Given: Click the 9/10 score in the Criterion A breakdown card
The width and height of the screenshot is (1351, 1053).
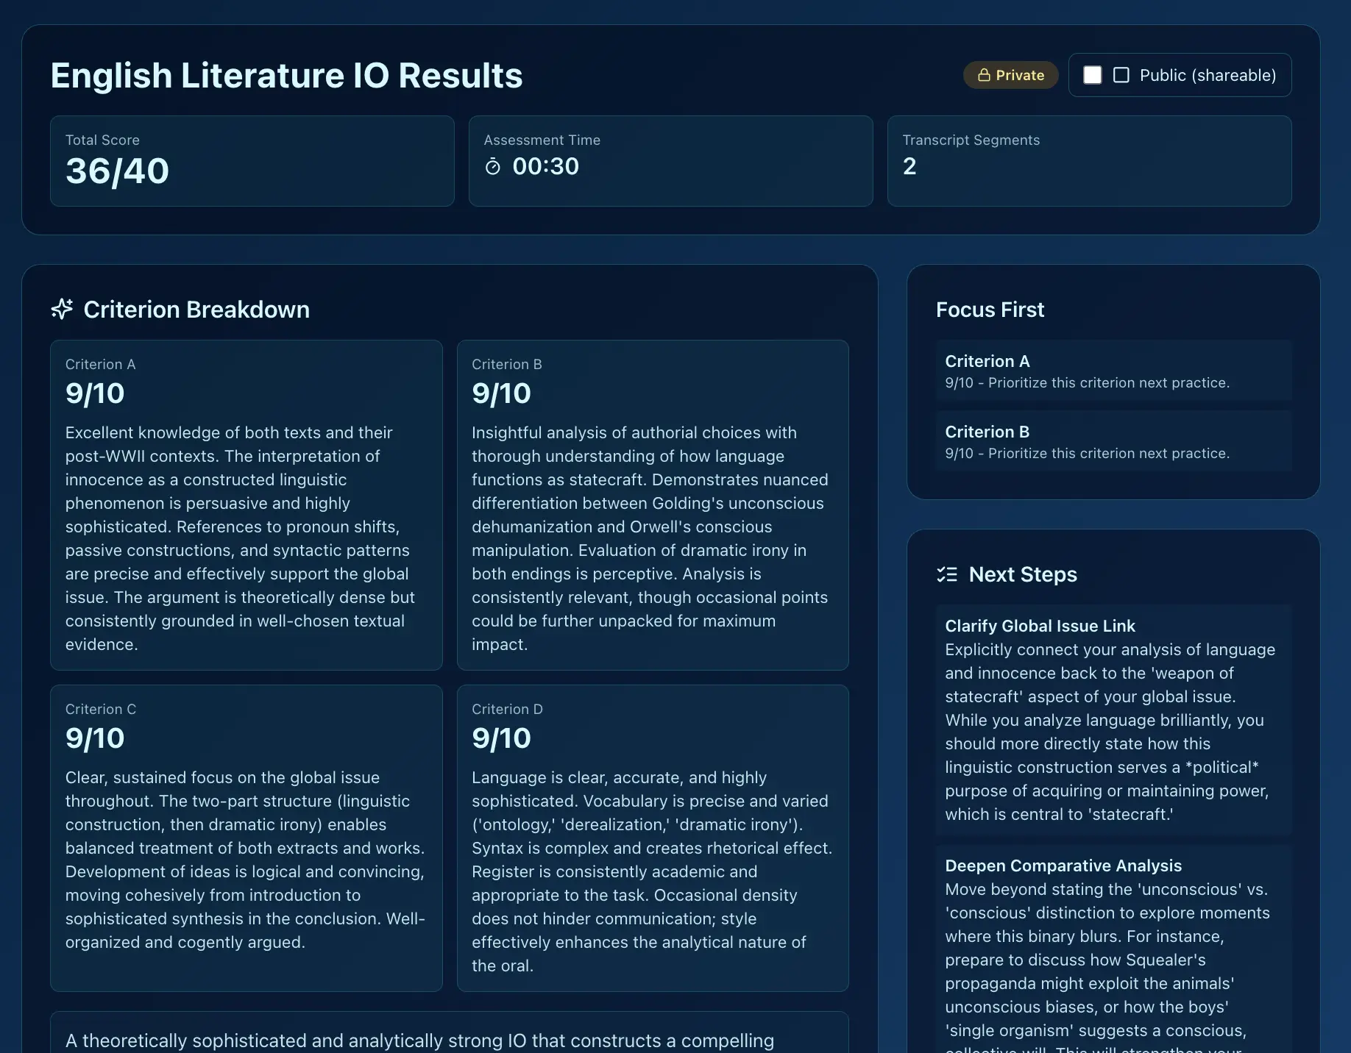Looking at the screenshot, I should click(95, 393).
